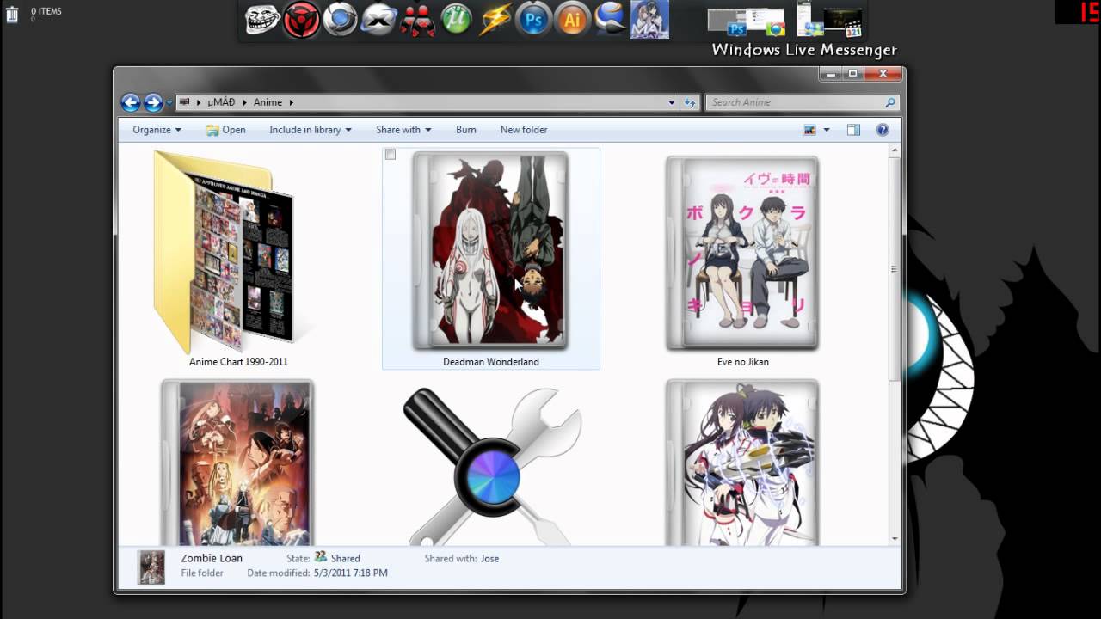Click the Shared state icon
This screenshot has height=619, width=1101.
[x=321, y=557]
